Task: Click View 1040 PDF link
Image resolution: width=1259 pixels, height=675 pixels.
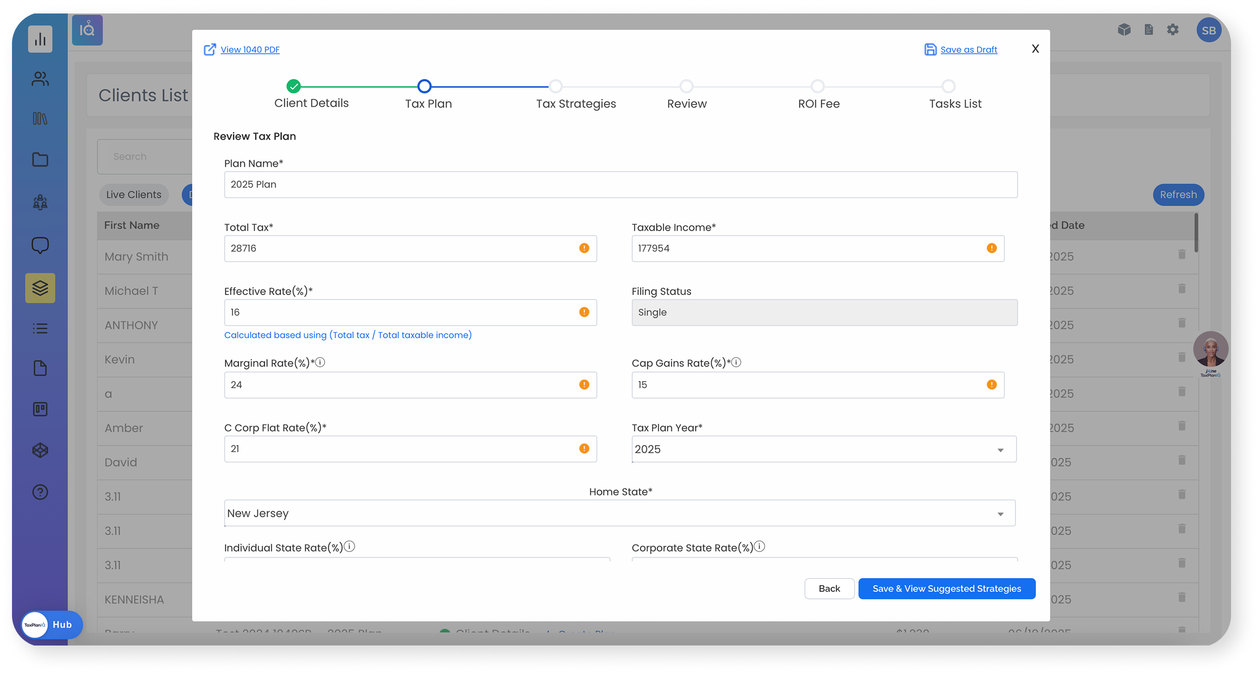Action: pyautogui.click(x=250, y=49)
